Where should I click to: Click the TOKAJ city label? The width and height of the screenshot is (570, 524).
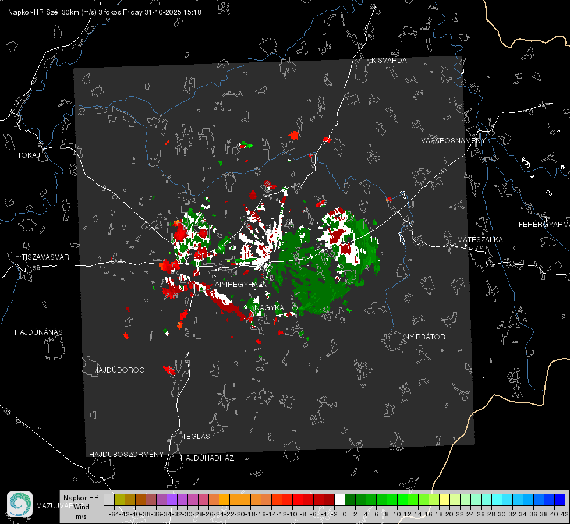click(x=29, y=155)
